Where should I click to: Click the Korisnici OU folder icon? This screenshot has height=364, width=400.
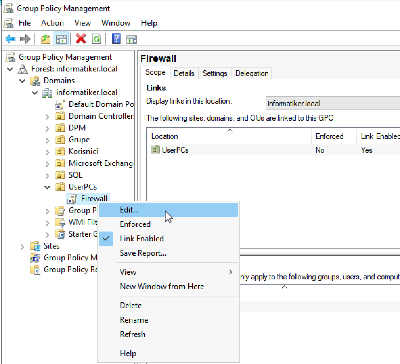[60, 152]
